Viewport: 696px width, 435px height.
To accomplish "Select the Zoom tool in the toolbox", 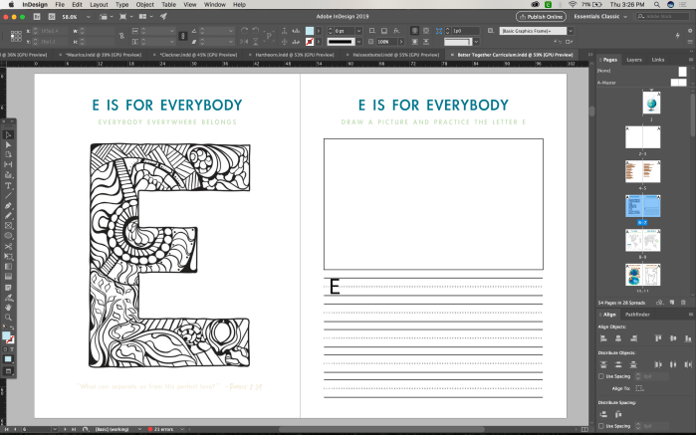I will pyautogui.click(x=8, y=318).
